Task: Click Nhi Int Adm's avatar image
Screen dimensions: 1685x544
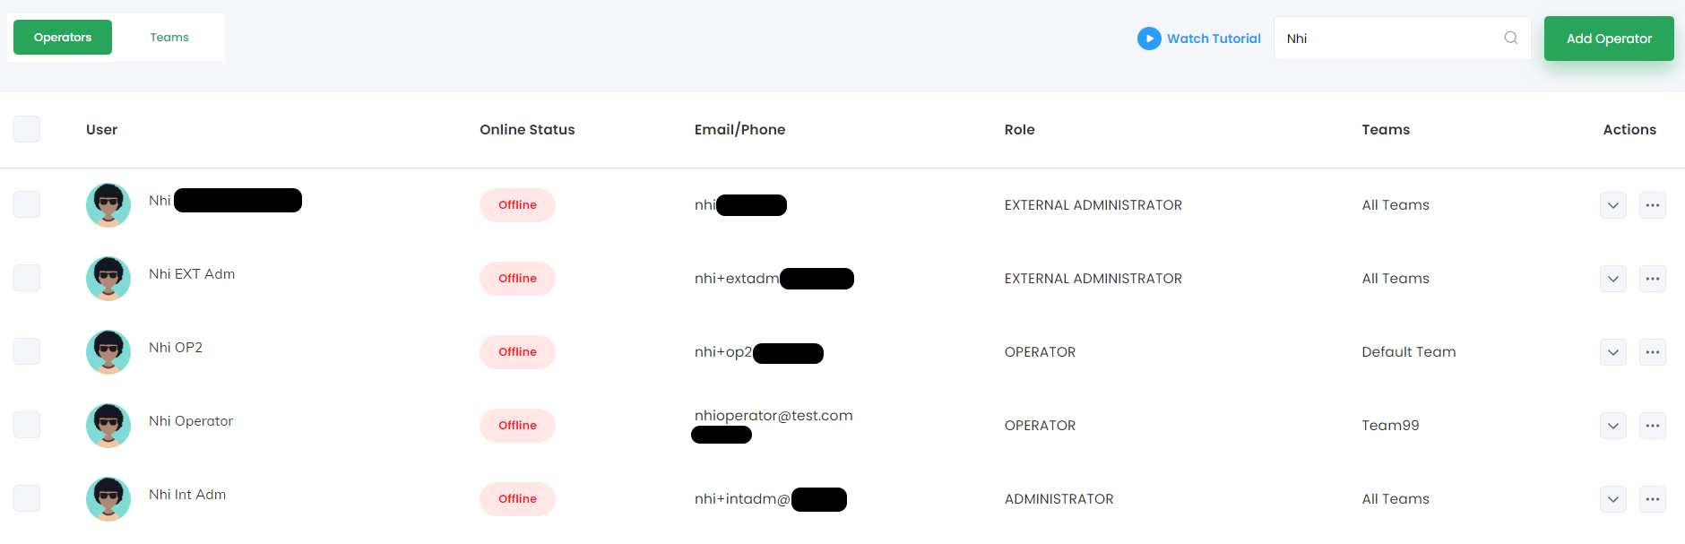Action: (108, 499)
